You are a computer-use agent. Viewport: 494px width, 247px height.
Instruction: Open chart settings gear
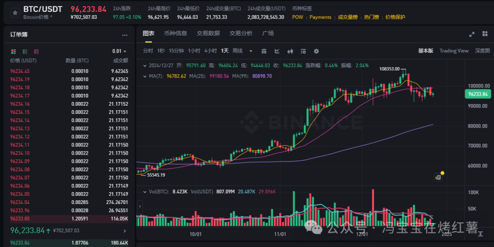317,51
